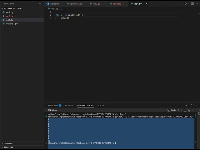Image resolution: width=200 pixels, height=150 pixels.
Task: Collapse the TERMINAL section
Action: pyautogui.click(x=46, y=110)
